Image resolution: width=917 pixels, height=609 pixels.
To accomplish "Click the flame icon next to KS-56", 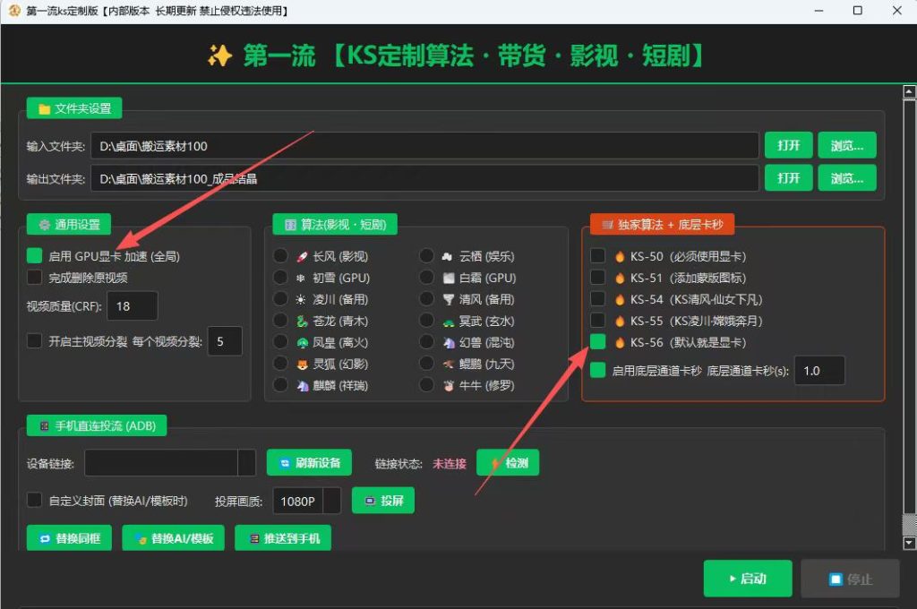I will click(620, 343).
